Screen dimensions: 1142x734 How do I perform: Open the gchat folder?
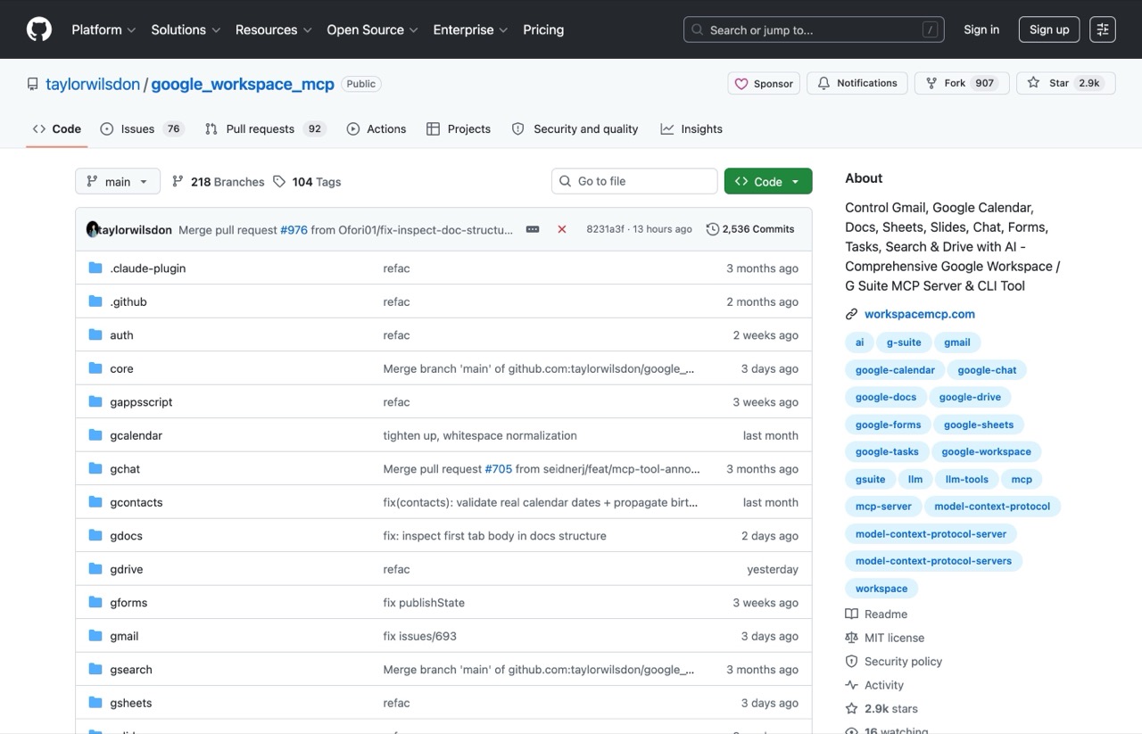(x=125, y=469)
